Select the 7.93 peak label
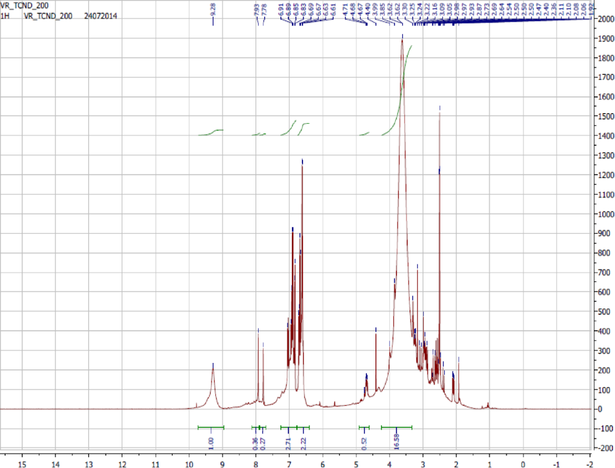 click(257, 10)
